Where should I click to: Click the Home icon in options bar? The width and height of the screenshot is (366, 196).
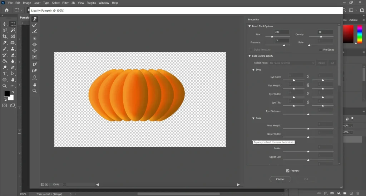[7, 10]
